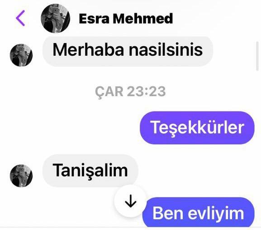Screen dimensions: 261x230
Task: Tap the purple back arrow
Action: tap(20, 18)
